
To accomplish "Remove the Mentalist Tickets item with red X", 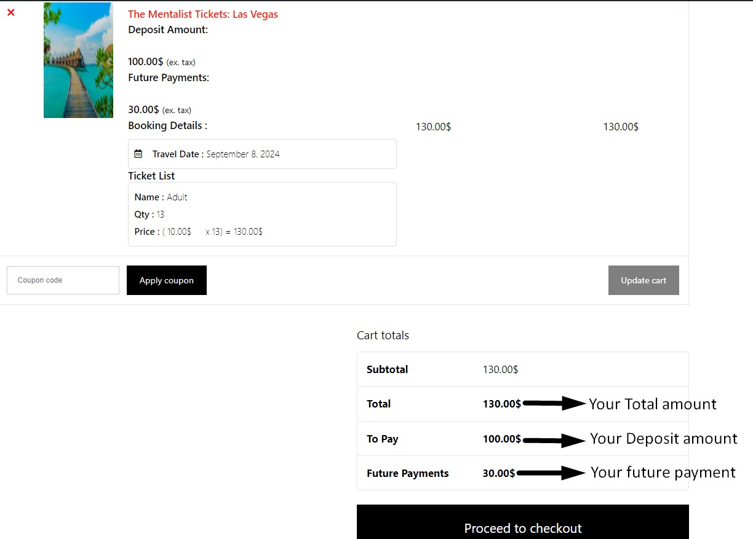I will (x=11, y=12).
